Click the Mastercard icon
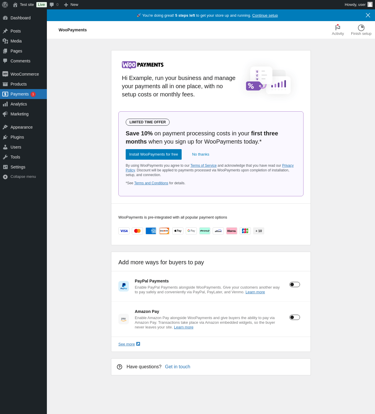 tap(137, 231)
